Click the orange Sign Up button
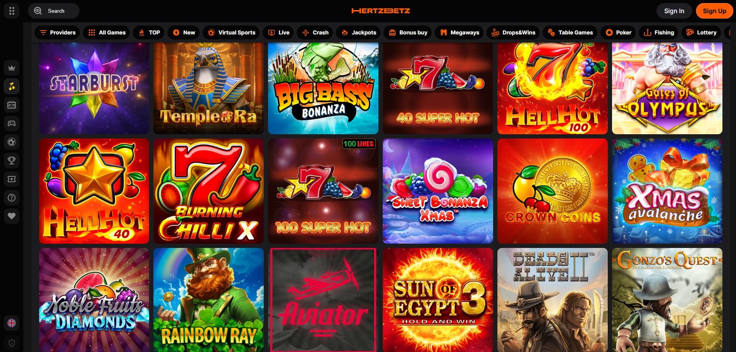Screen dimensions: 736x352 (714, 11)
